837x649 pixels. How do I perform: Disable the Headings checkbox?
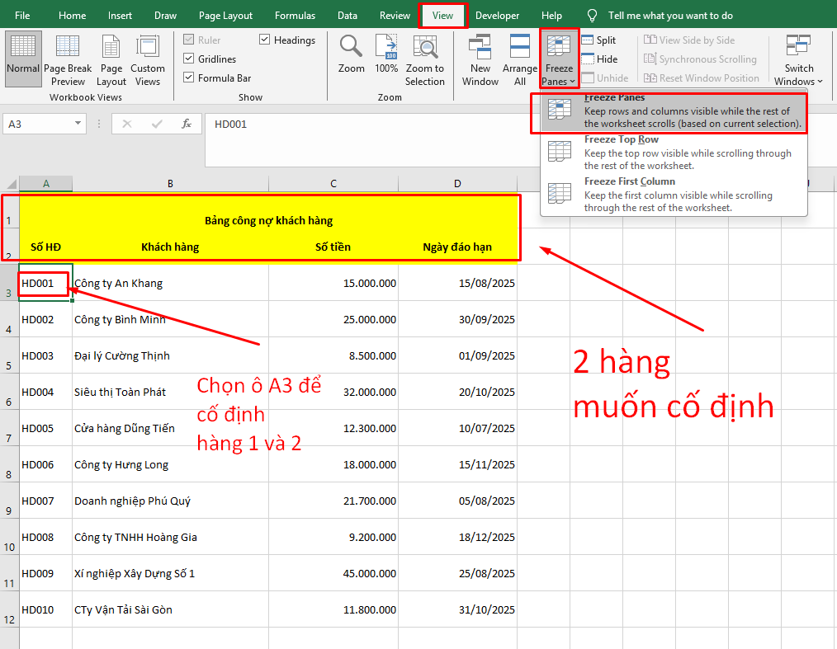click(264, 40)
